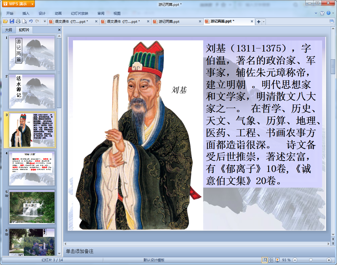Image resolution: width=337 pixels, height=265 pixels.
Task: Expand the help dropdown arrow
Action: pyautogui.click(x=333, y=13)
